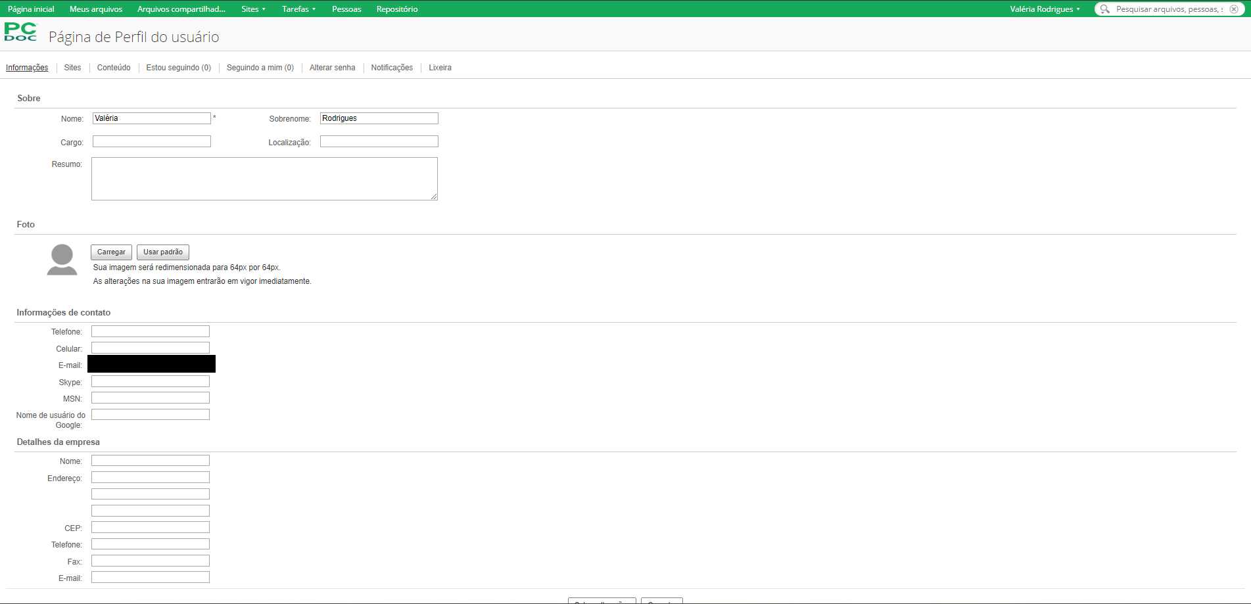Click the Usar padrão button
Screen dimensions: 1251x604
pos(163,252)
